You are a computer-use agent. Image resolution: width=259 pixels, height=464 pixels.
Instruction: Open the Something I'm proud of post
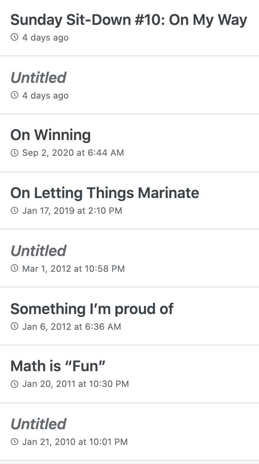tap(92, 309)
